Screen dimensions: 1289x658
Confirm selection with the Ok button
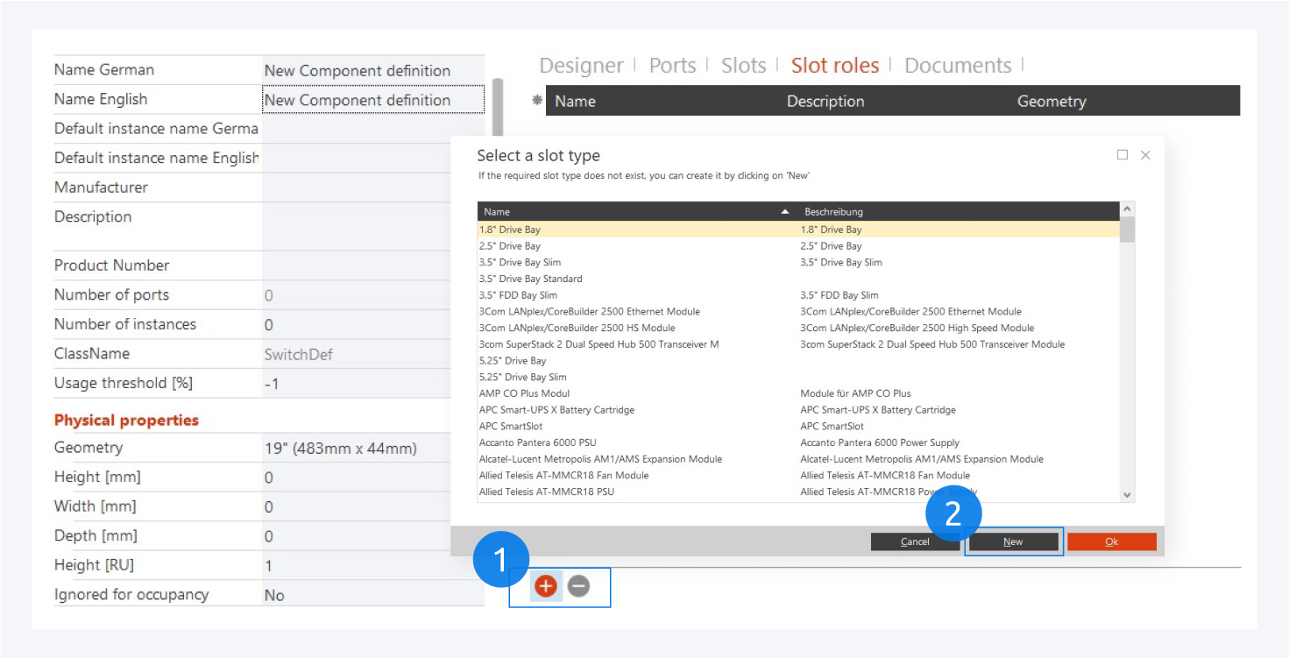click(1111, 541)
